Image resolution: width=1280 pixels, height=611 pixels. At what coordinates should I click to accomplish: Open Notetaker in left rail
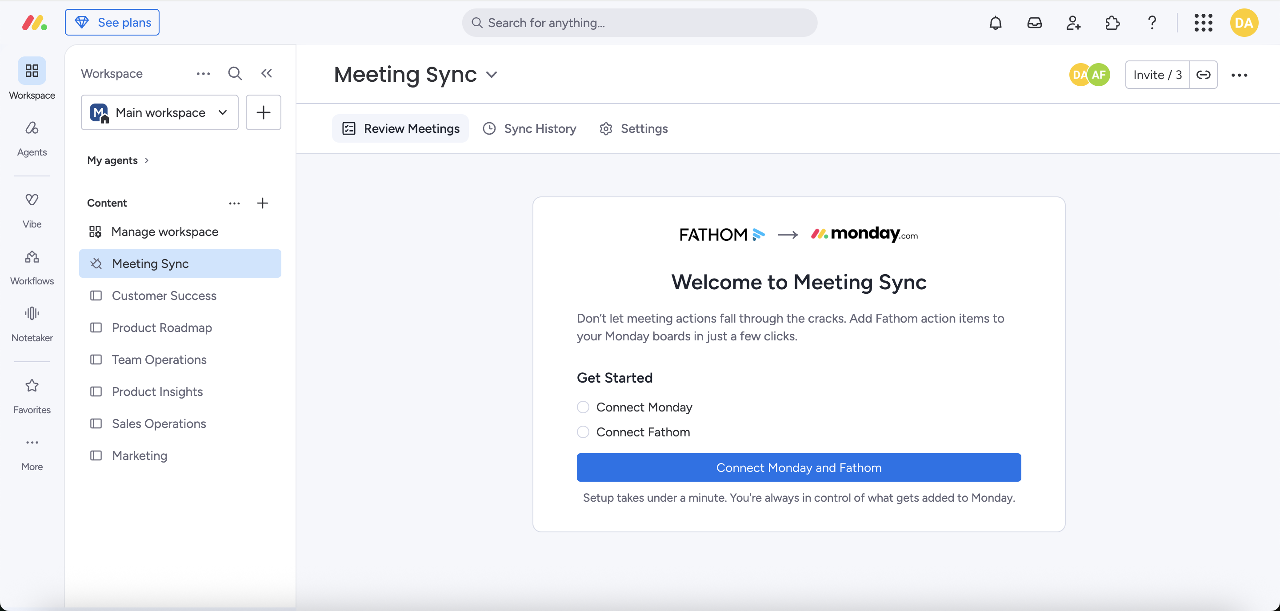(x=32, y=324)
